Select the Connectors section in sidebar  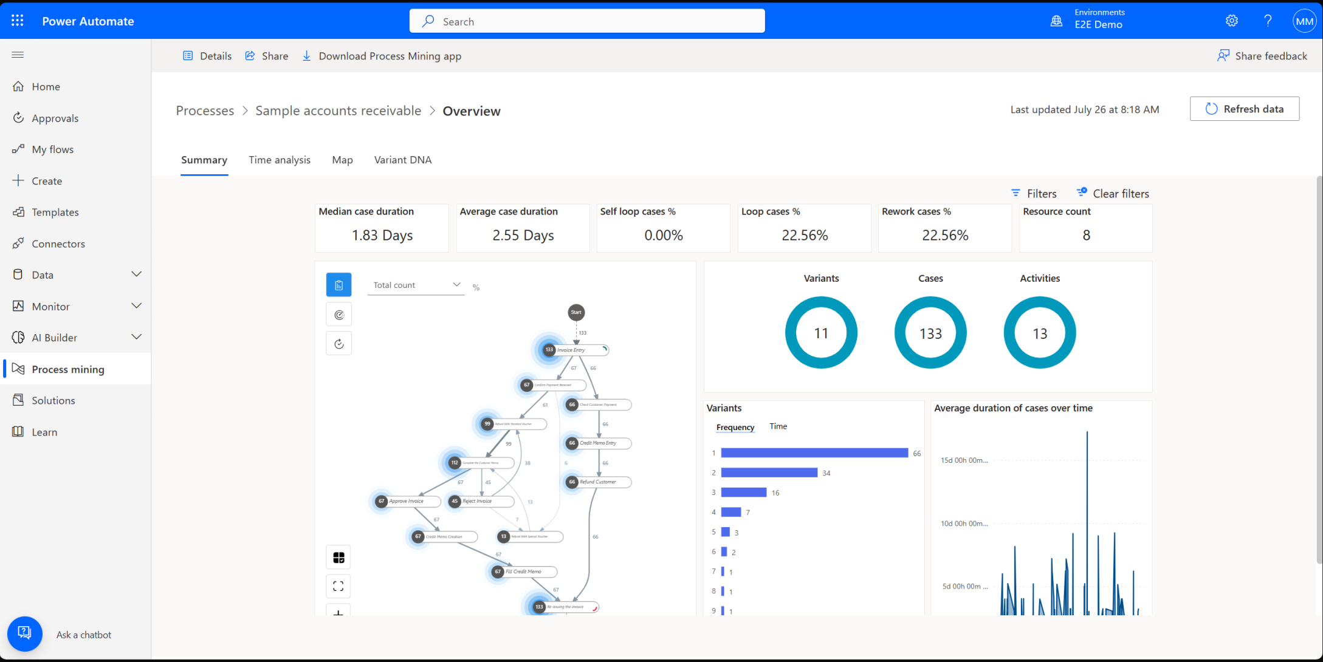pyautogui.click(x=58, y=244)
